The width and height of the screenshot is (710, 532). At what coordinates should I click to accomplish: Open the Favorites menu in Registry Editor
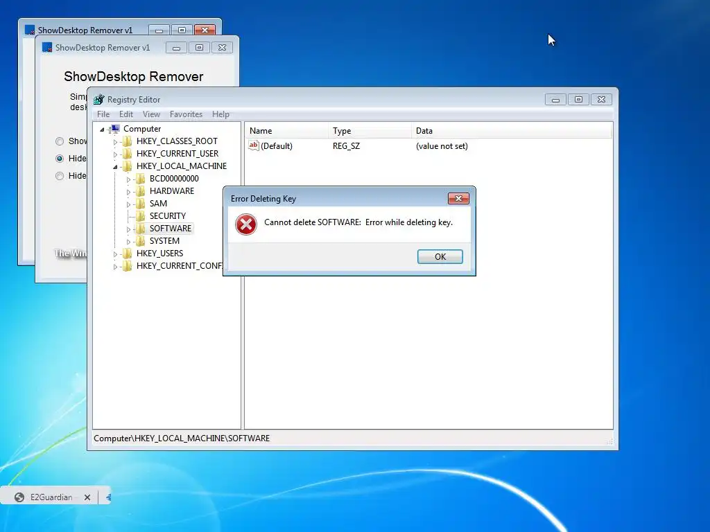186,114
